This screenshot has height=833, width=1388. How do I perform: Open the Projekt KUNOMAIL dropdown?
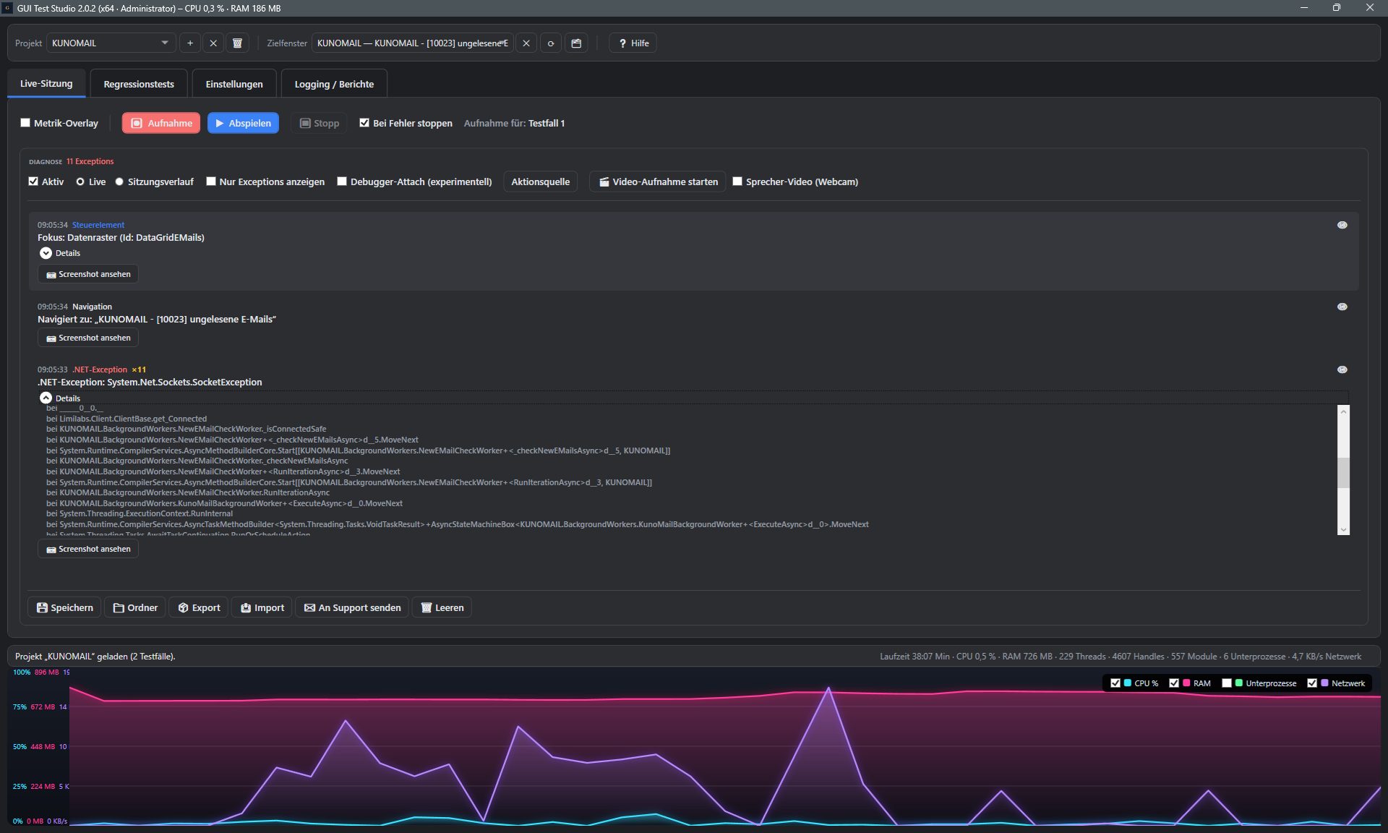(111, 43)
